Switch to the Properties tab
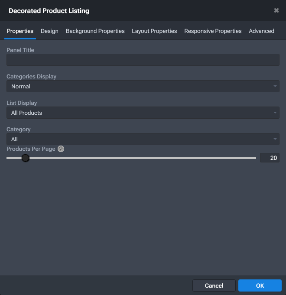 20,31
